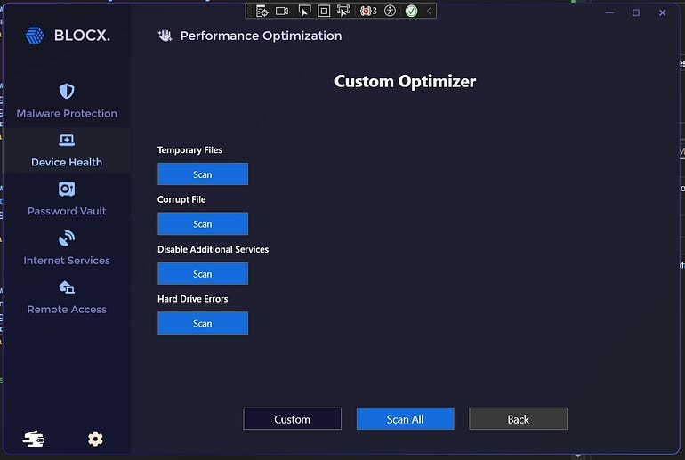The image size is (685, 460).
Task: Click the camera icon in debug toolbar
Action: [x=282, y=11]
